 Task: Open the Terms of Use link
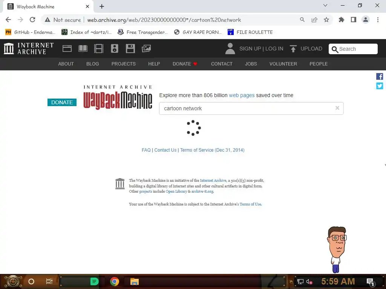[250, 204]
